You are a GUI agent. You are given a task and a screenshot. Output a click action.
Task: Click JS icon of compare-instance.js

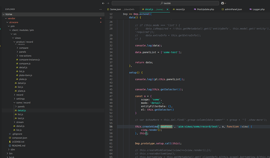pyautogui.click(x=17, y=60)
